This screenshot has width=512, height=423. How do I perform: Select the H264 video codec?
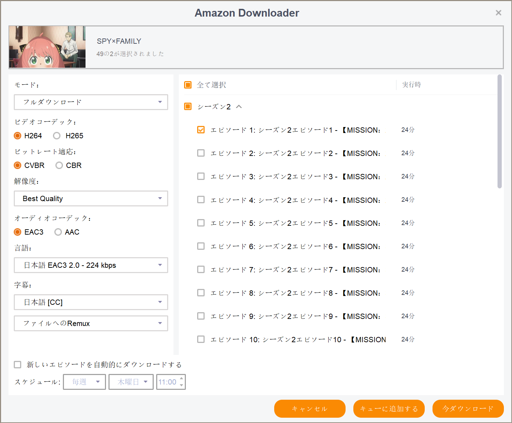click(x=17, y=136)
